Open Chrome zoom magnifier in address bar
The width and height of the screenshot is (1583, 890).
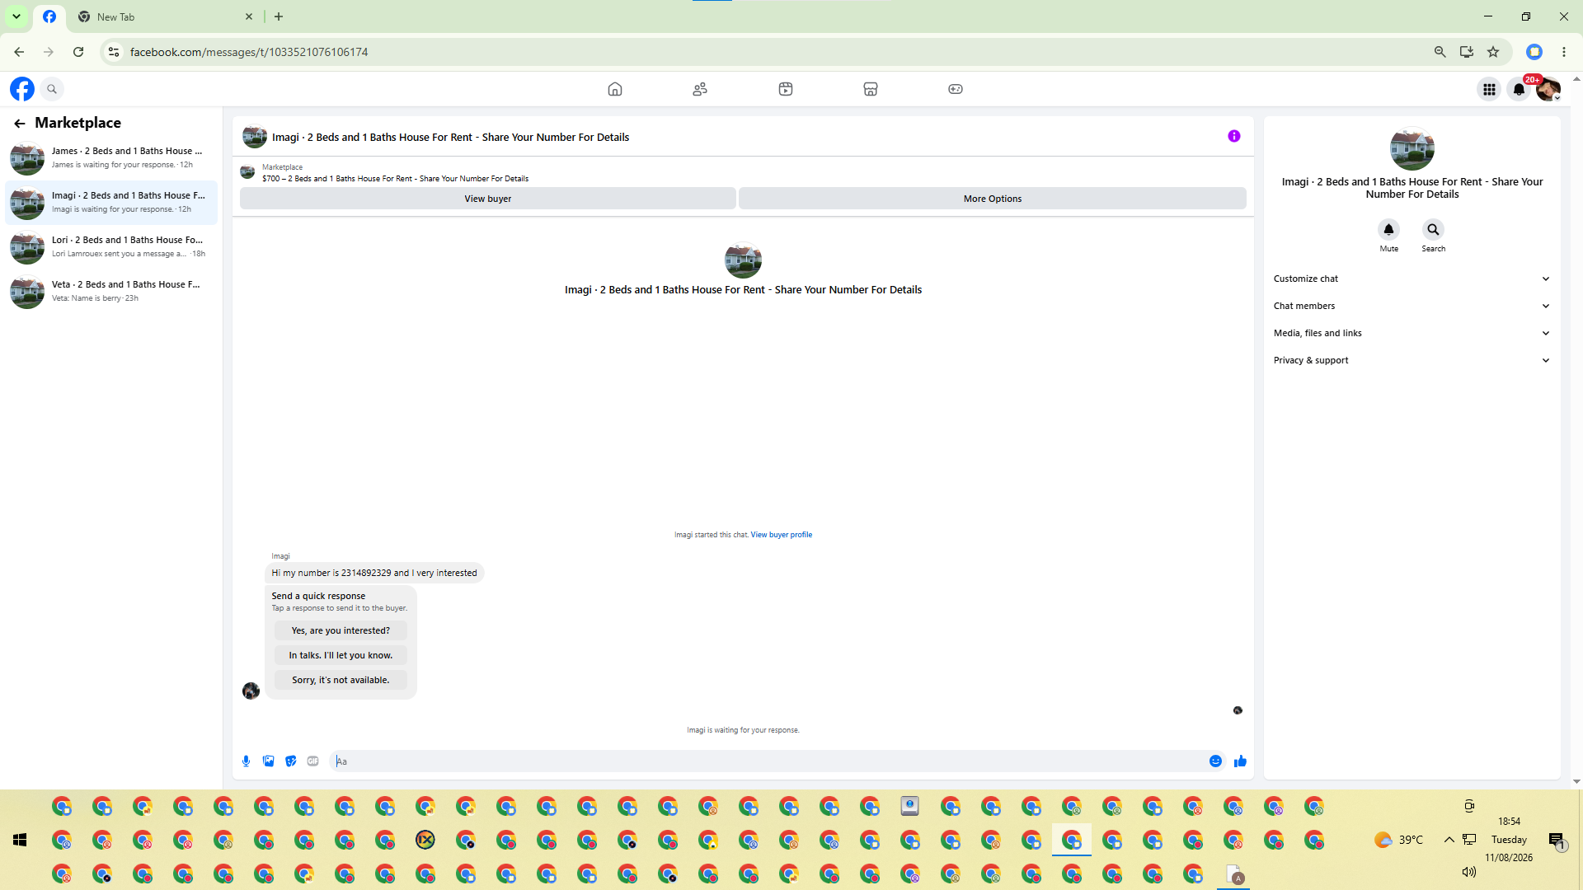(1440, 52)
